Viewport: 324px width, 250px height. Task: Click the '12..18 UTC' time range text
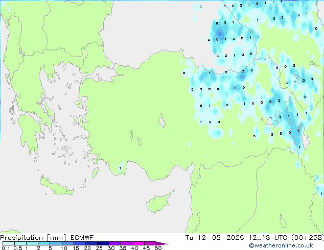(x=268, y=238)
